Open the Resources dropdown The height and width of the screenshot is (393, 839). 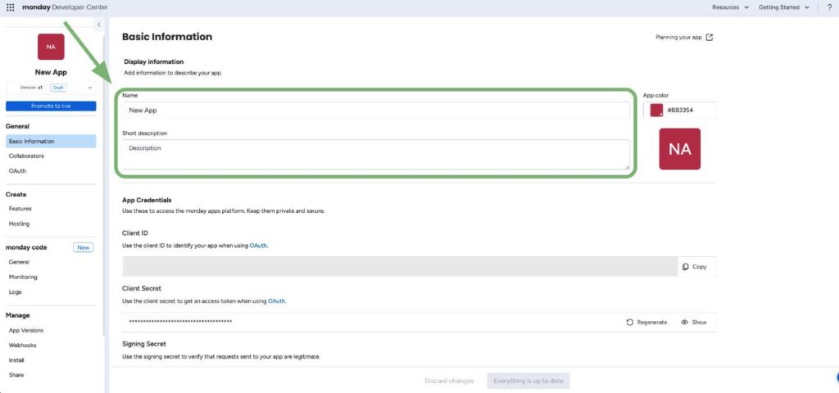tap(730, 7)
